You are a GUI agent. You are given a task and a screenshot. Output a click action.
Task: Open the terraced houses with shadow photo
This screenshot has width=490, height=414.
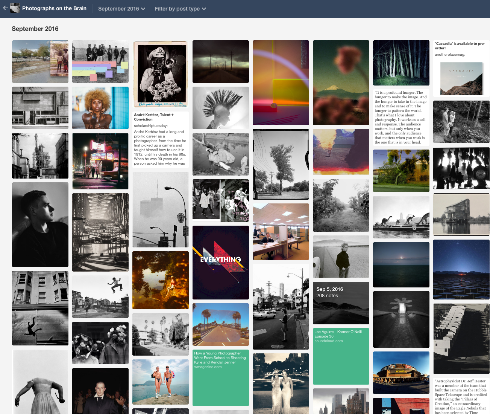tap(461, 339)
